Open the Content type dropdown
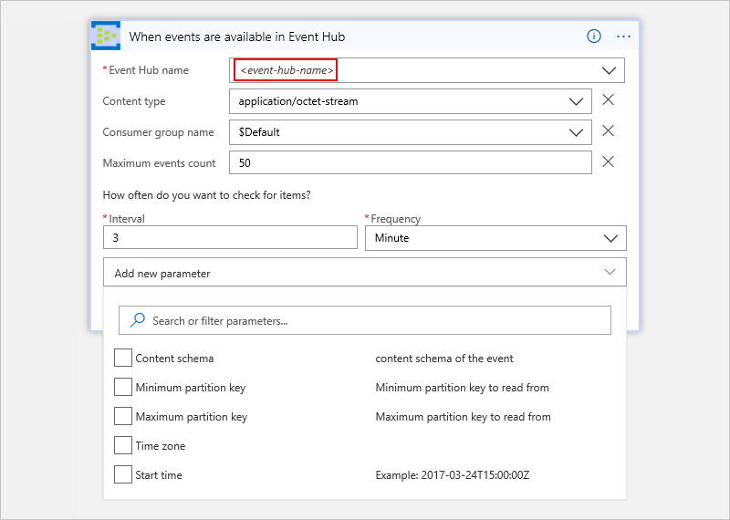Screen dimensions: 730x520 tap(576, 101)
